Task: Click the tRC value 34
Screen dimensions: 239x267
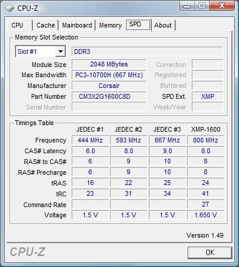Action: click(167, 193)
